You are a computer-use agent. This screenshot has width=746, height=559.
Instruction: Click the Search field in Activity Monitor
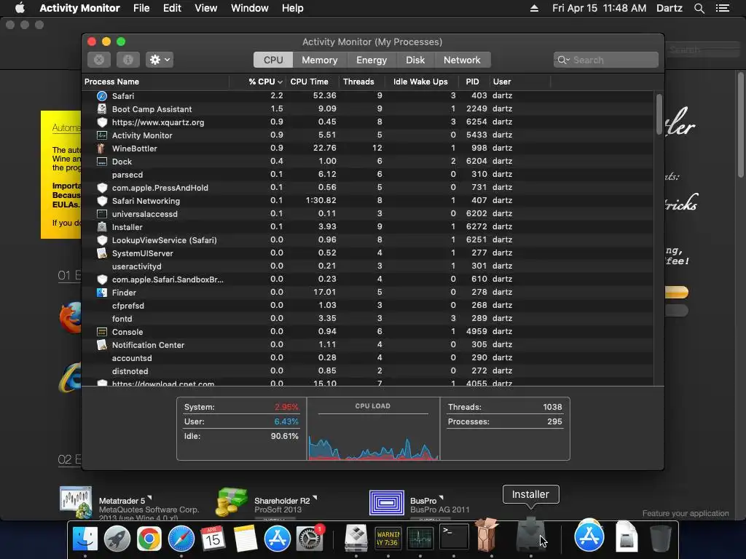605,60
